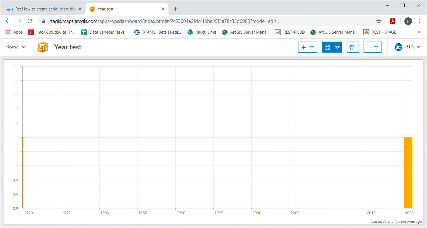Viewport: 427px width, 228px height.
Task: Open the ellipsis options dropdown
Action: pyautogui.click(x=372, y=47)
